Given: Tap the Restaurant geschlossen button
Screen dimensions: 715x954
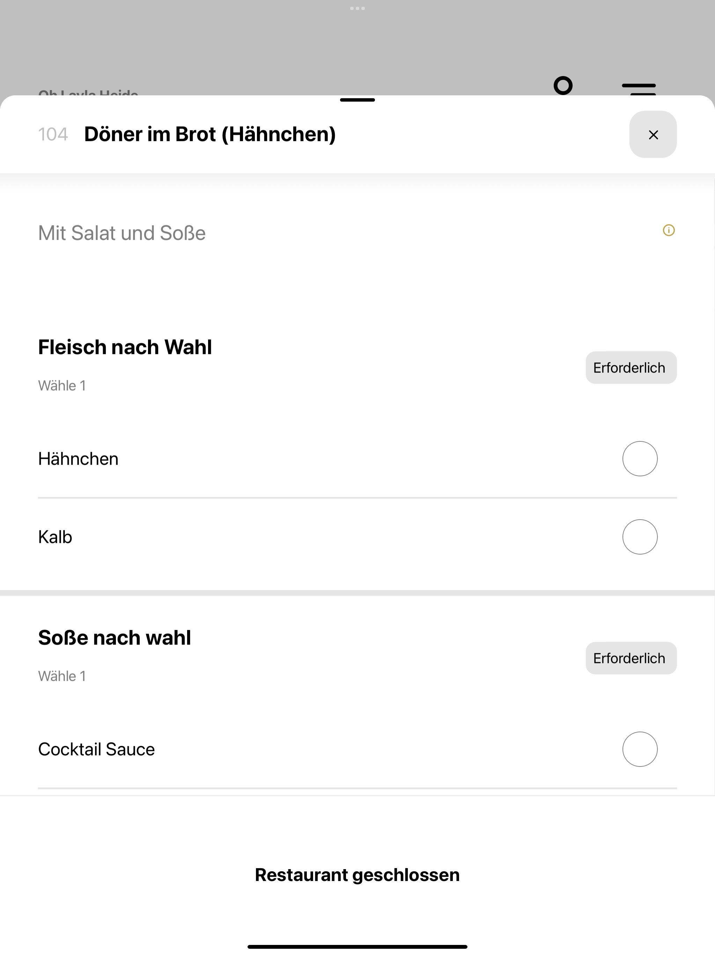Looking at the screenshot, I should [x=357, y=875].
